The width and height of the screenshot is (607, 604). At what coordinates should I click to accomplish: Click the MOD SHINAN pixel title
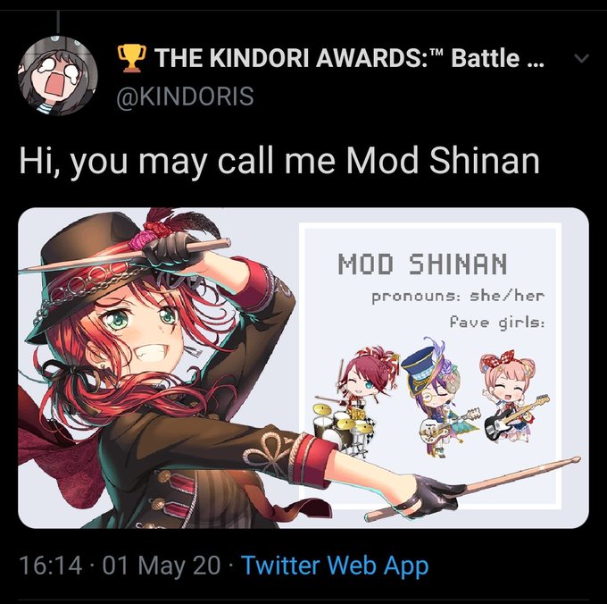[x=422, y=264]
